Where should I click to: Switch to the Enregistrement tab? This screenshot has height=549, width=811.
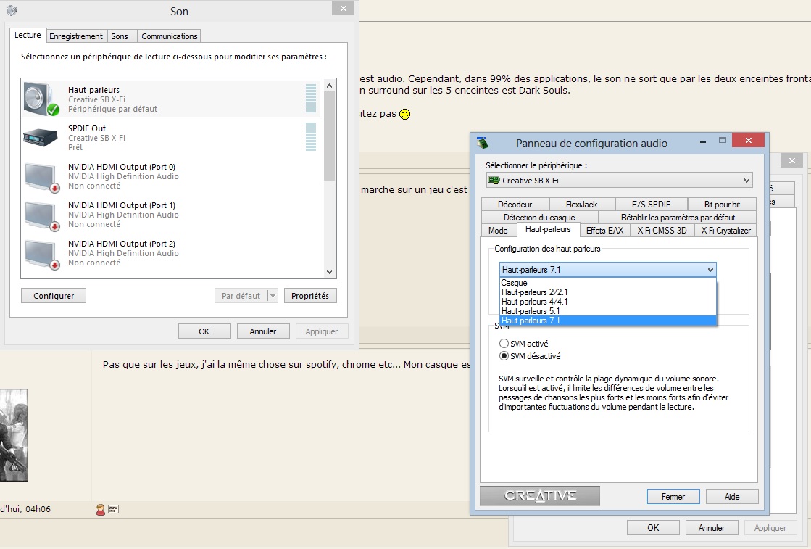coord(76,36)
